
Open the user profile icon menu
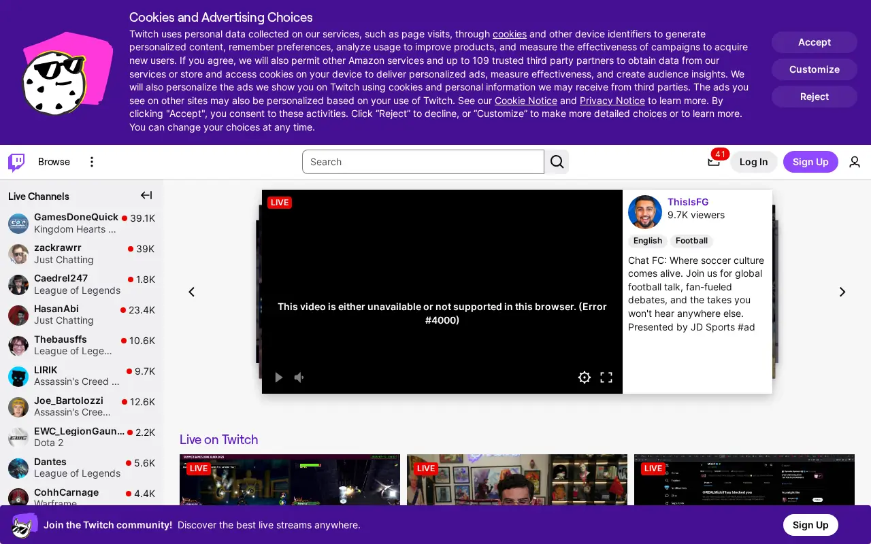pos(855,162)
